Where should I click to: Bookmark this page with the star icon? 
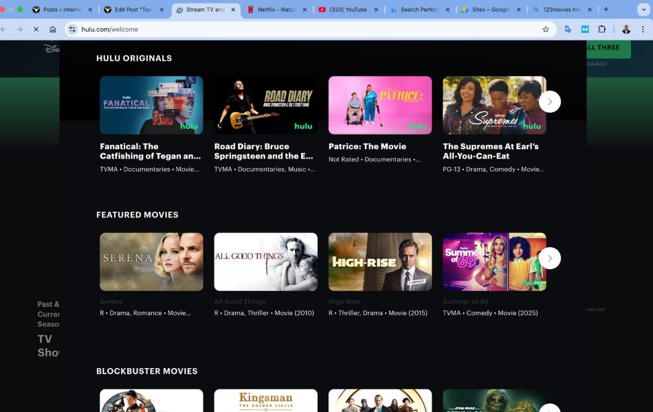[x=546, y=29]
